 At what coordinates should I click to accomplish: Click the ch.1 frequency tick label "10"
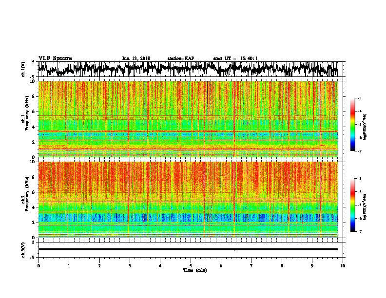[33, 81]
